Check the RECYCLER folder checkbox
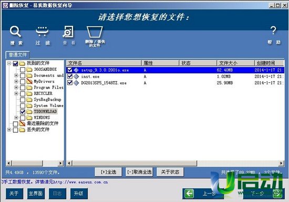The image size is (289, 202). tap(23, 94)
